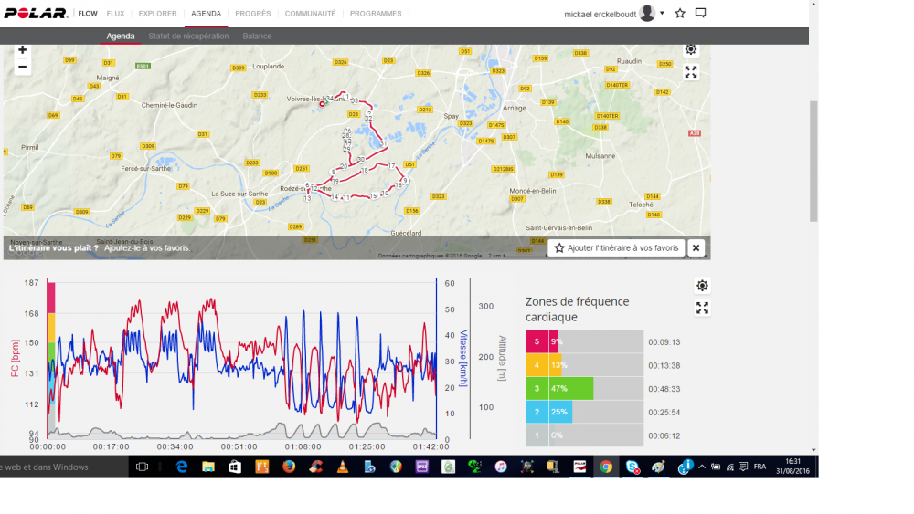Screen dimensions: 914x514
Task: Expand the map to fullscreen
Action: pos(691,72)
